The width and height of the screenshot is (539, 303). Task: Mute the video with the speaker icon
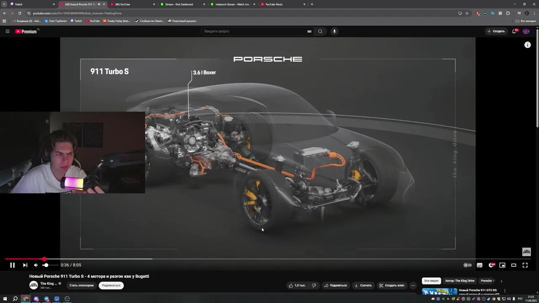click(x=36, y=265)
